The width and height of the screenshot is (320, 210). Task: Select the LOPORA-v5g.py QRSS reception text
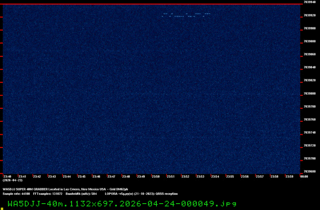[141, 194]
